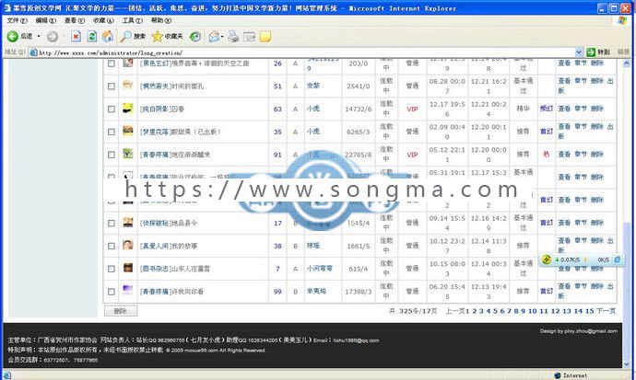Open the 收藏(A) menu

[103, 20]
